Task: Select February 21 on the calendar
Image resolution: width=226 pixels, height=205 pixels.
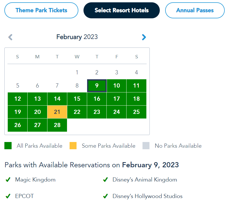Action: point(57,112)
